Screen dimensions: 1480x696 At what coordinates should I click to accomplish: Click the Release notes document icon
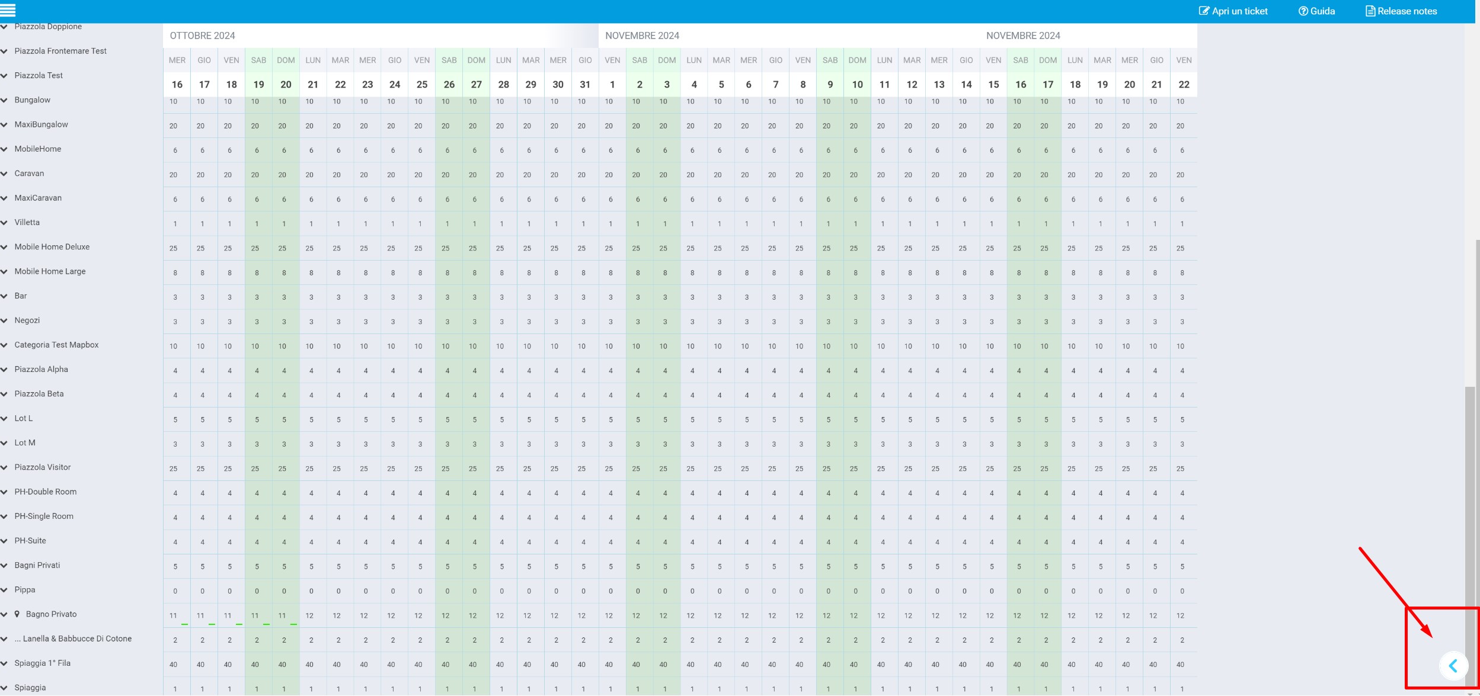[1370, 11]
